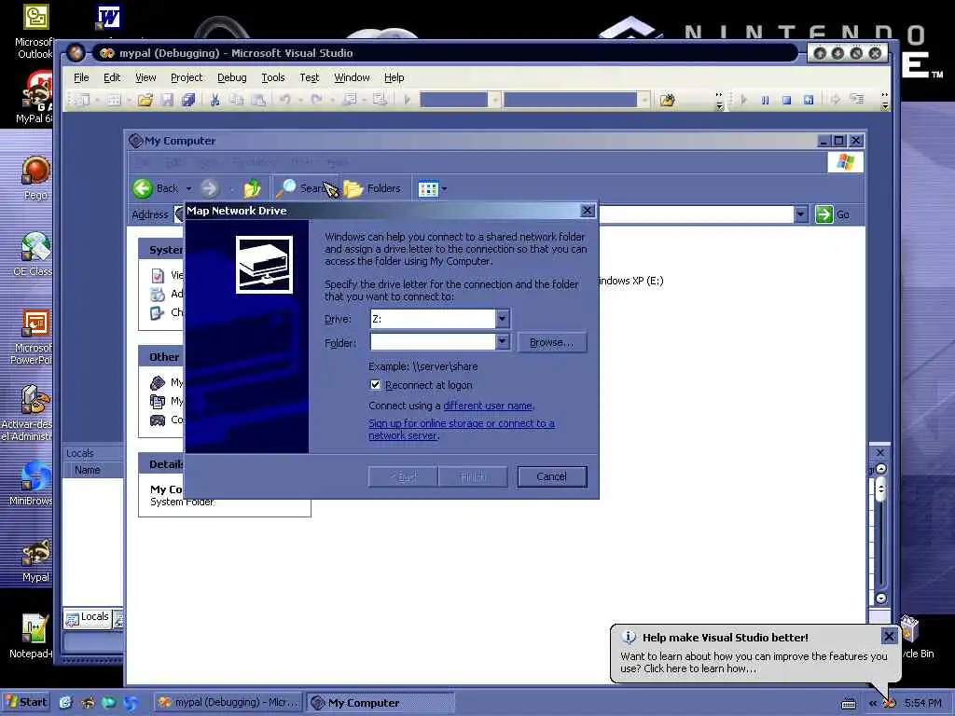The width and height of the screenshot is (955, 716).
Task: Select the MiniBrowser desktop icon
Action: [x=34, y=484]
